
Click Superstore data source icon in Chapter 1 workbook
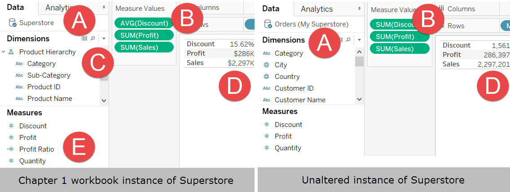coord(13,23)
